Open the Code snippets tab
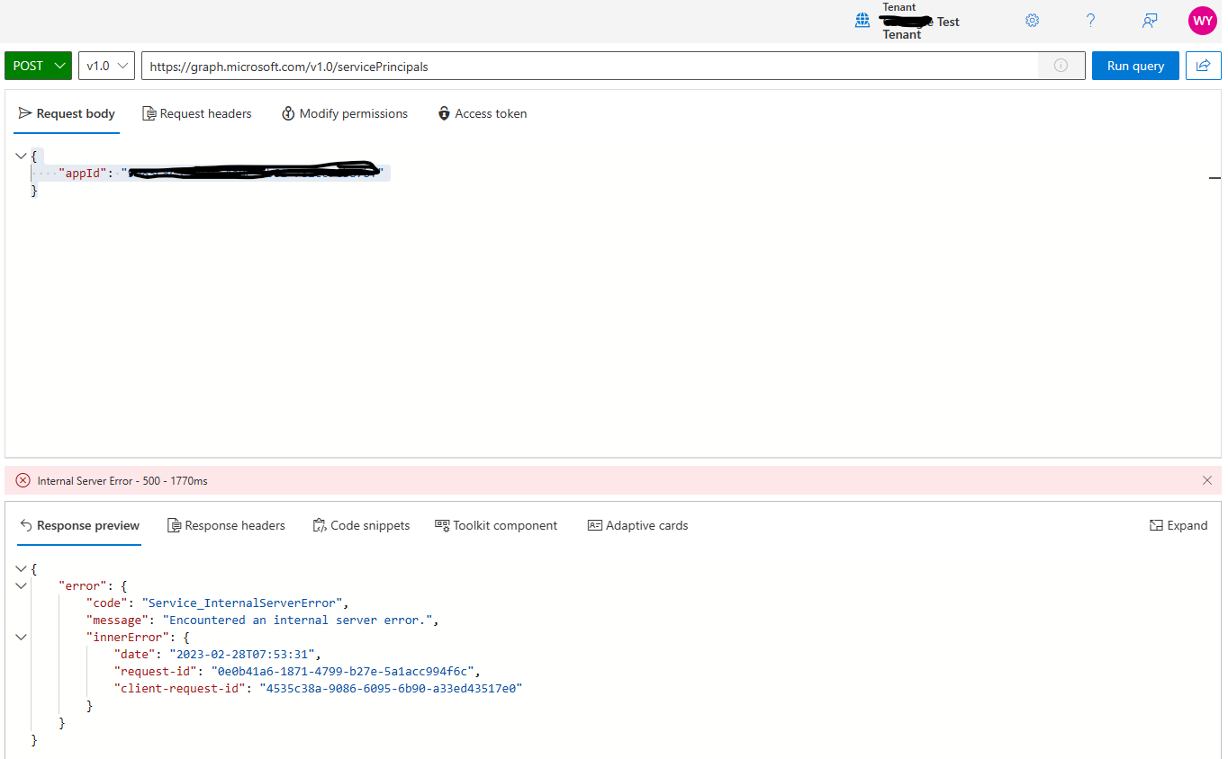Image resolution: width=1228 pixels, height=759 pixels. click(x=361, y=525)
